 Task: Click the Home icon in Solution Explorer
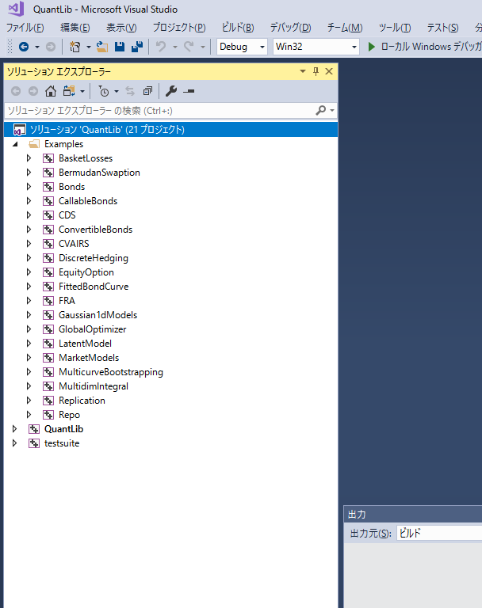tap(51, 91)
